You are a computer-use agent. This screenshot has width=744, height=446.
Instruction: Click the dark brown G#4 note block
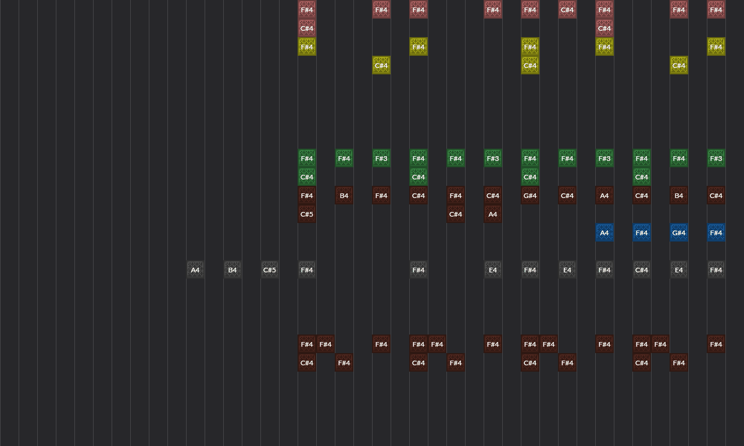(530, 196)
